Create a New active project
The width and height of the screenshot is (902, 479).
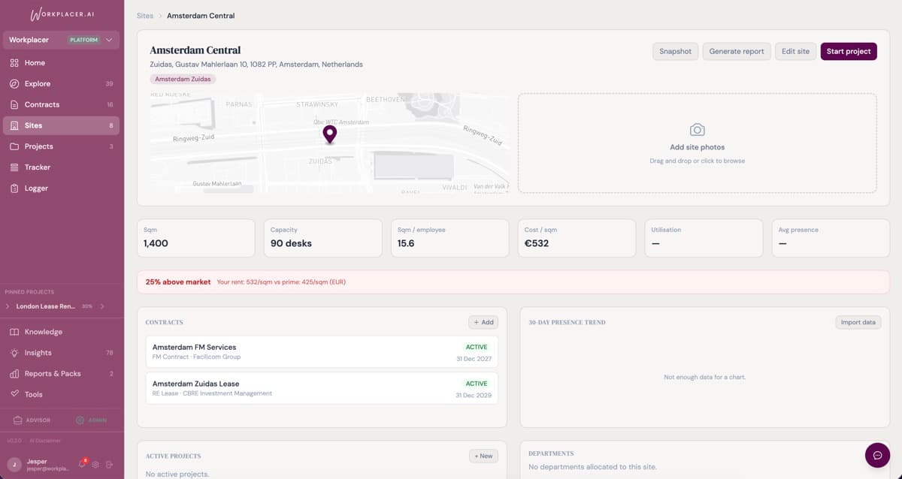click(x=483, y=456)
